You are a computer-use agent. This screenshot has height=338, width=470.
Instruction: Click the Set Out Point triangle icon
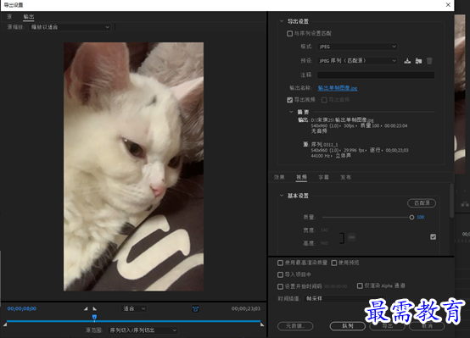(95, 308)
